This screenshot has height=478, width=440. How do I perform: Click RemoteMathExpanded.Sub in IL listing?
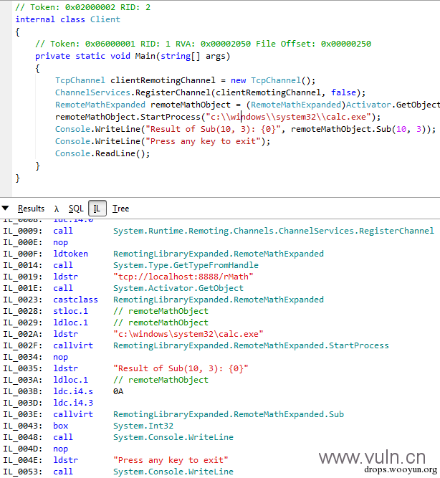click(229, 414)
